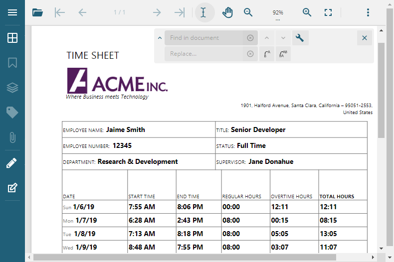Replace all matches
Viewport: 394px width, 262px height.
(283, 54)
